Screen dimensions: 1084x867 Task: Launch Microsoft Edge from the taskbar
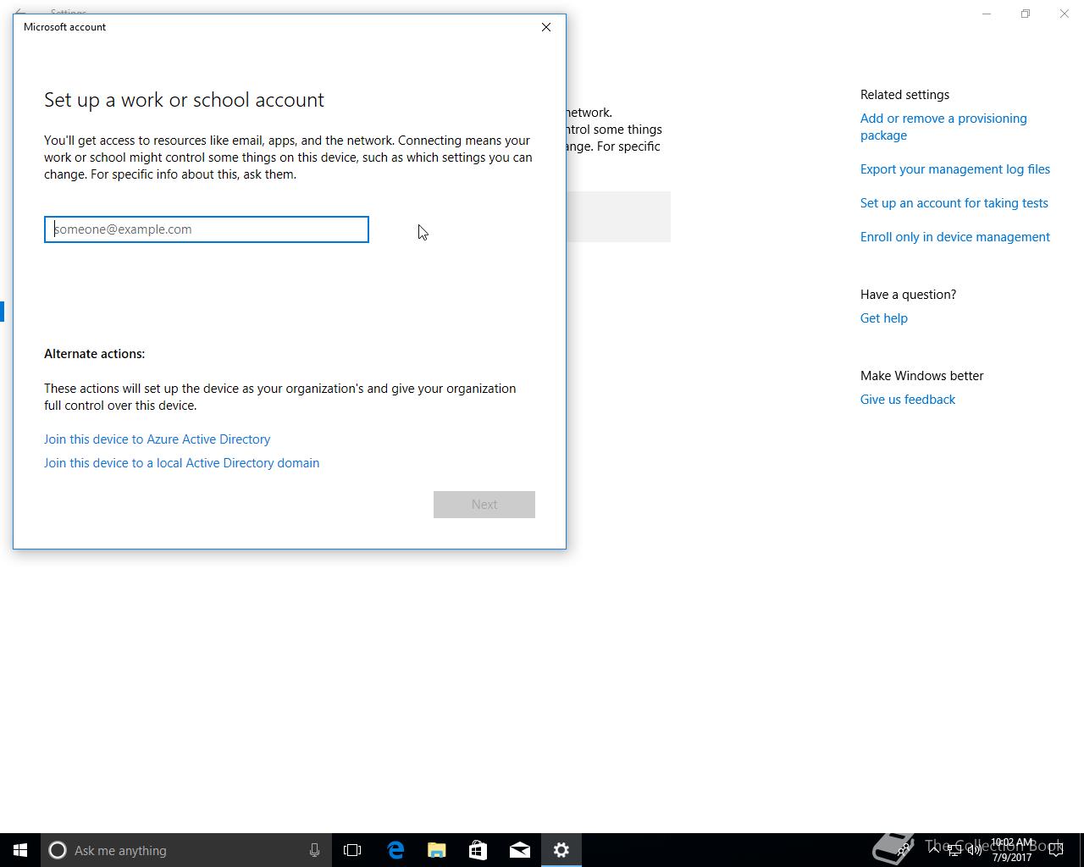point(395,850)
